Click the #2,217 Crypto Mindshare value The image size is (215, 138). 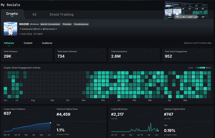pos(117,114)
